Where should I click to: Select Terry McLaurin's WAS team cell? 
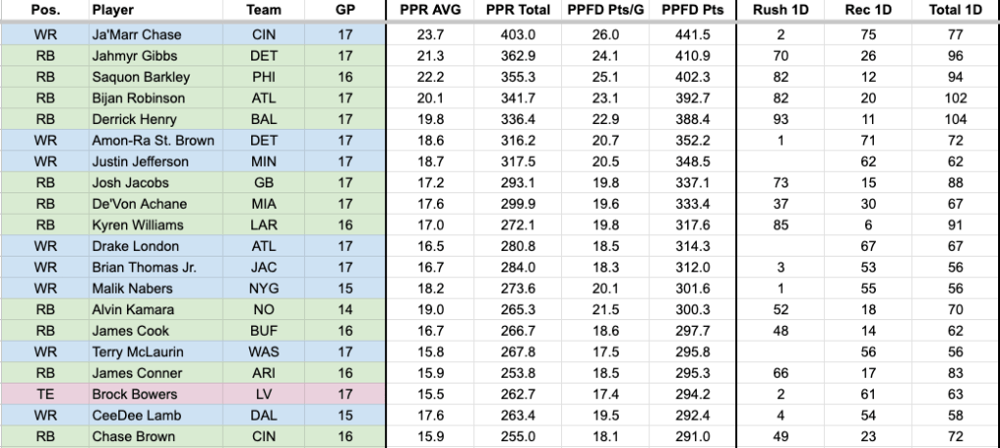tap(265, 353)
